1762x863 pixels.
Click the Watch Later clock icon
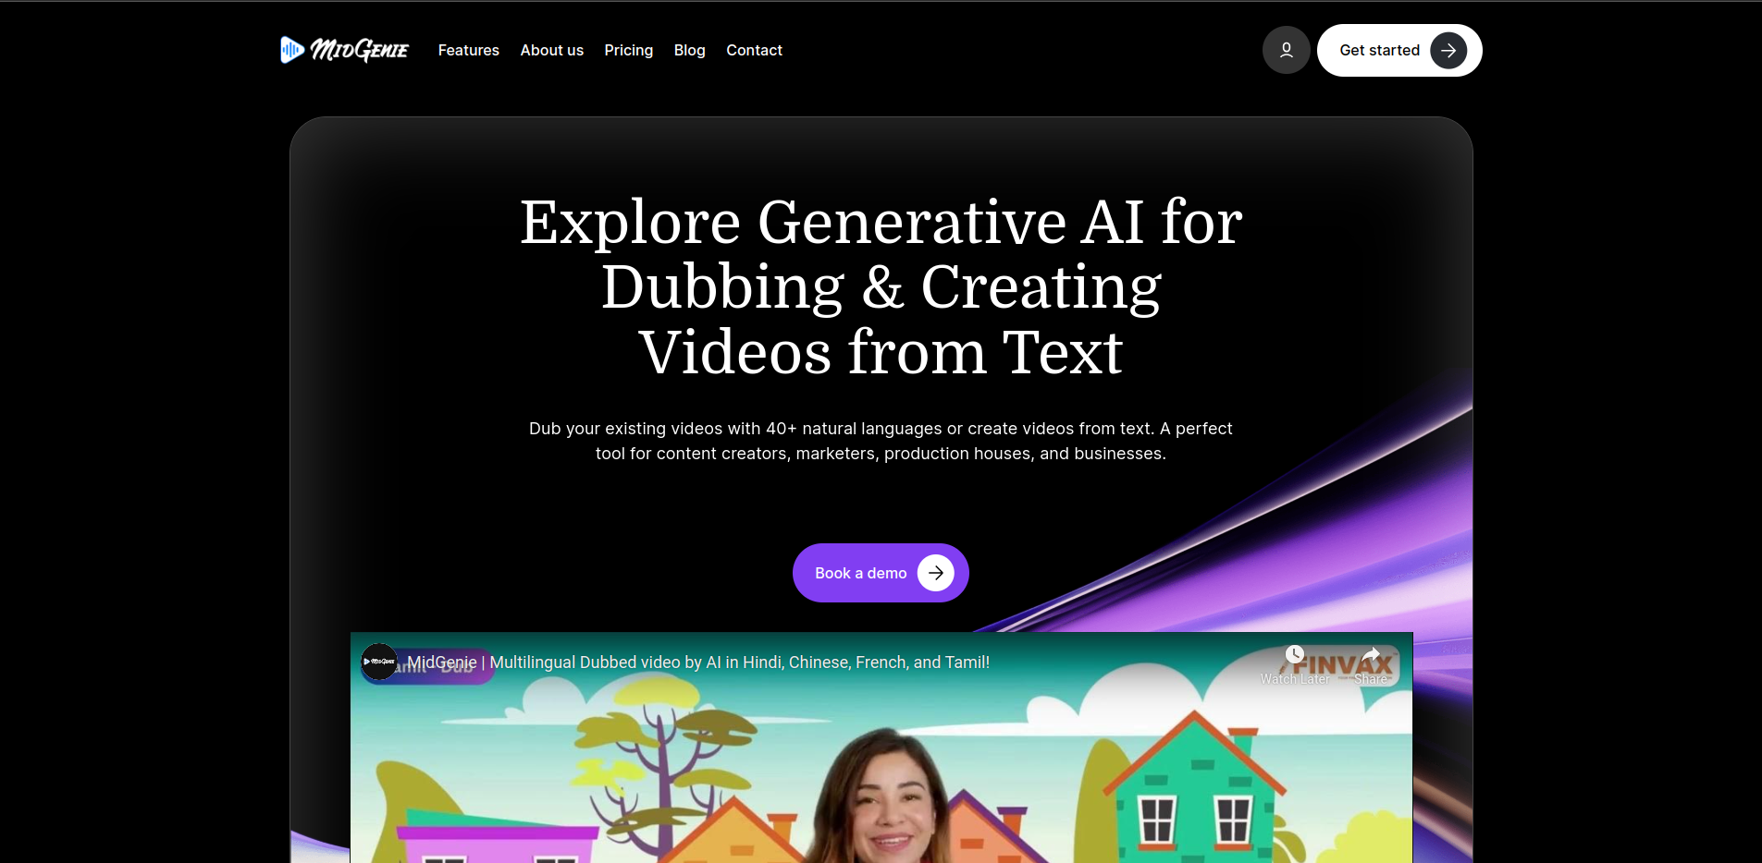pyautogui.click(x=1295, y=654)
